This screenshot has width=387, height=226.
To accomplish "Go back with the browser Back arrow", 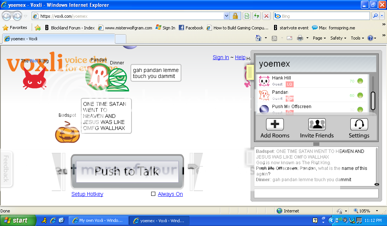I will pos(7,16).
